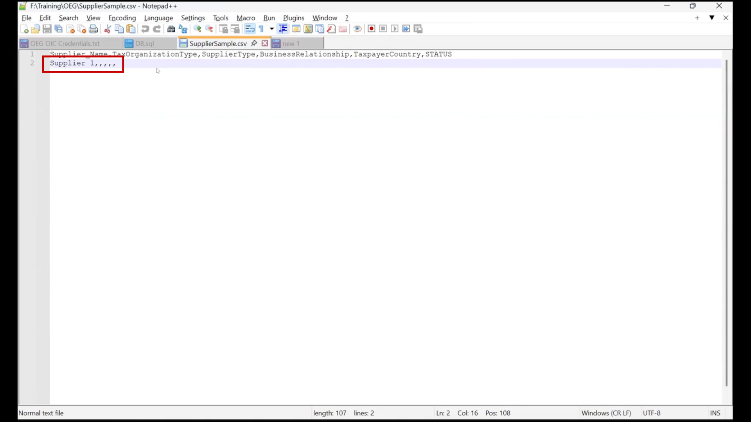Open the Plugins menu
This screenshot has width=751, height=422.
click(x=293, y=18)
